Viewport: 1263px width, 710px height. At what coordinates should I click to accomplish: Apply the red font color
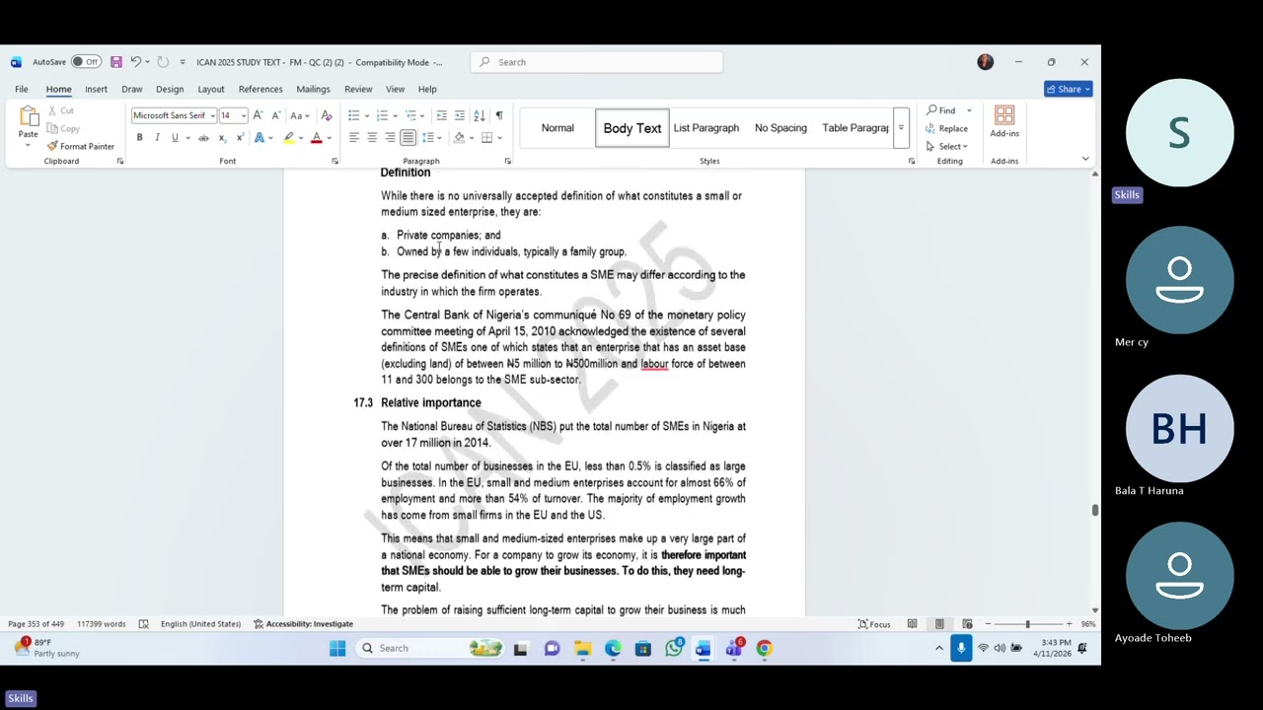(x=317, y=138)
